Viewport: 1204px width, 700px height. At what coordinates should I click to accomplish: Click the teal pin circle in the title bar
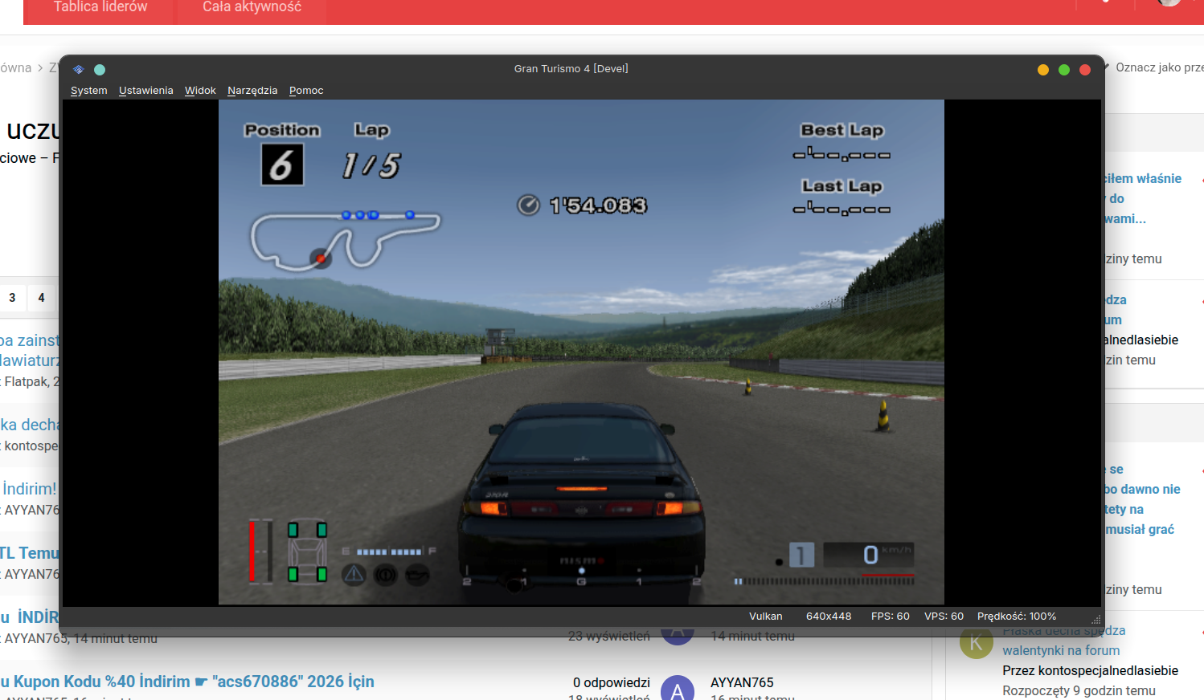click(x=100, y=70)
